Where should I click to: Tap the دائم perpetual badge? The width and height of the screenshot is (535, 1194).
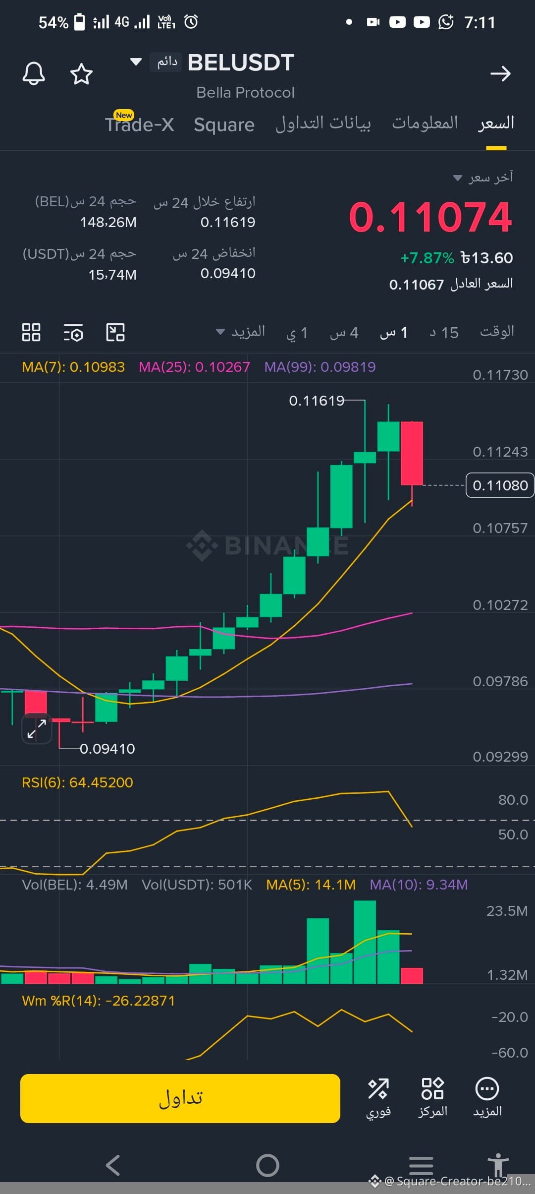click(166, 62)
